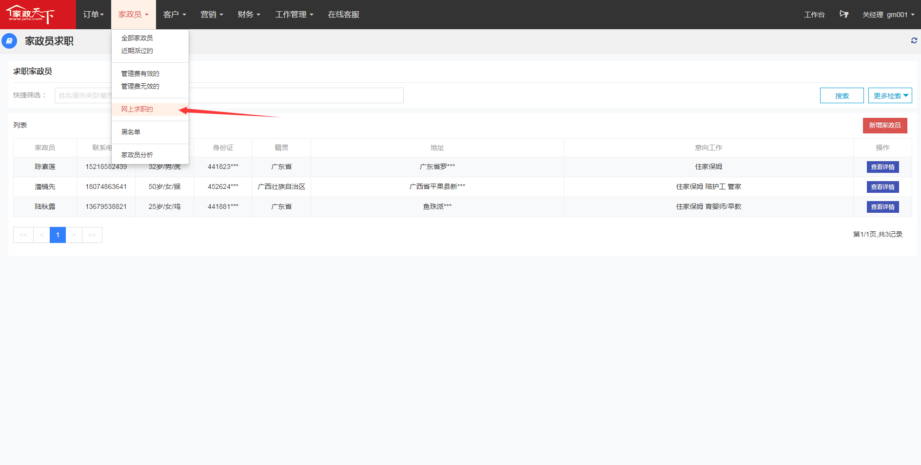
Task: Click the notification icon beside 工作台
Action: [x=843, y=14]
